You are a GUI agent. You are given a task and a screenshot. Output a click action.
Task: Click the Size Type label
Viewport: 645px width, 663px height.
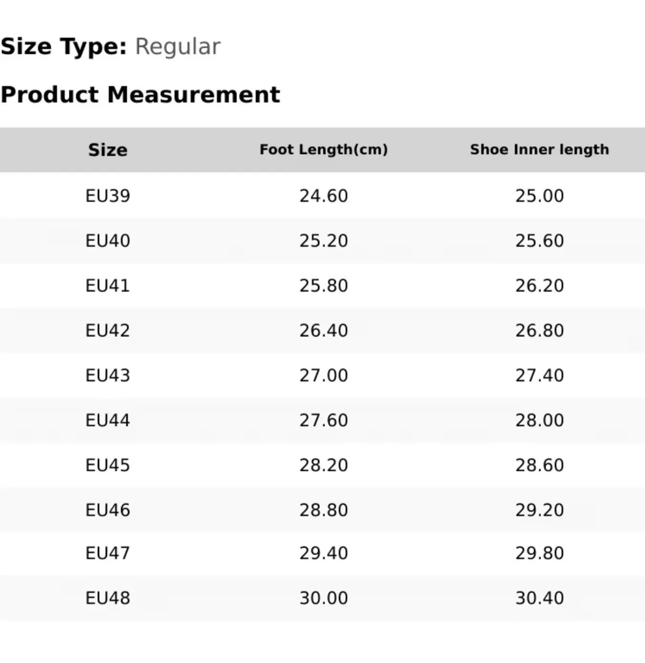[x=64, y=47]
